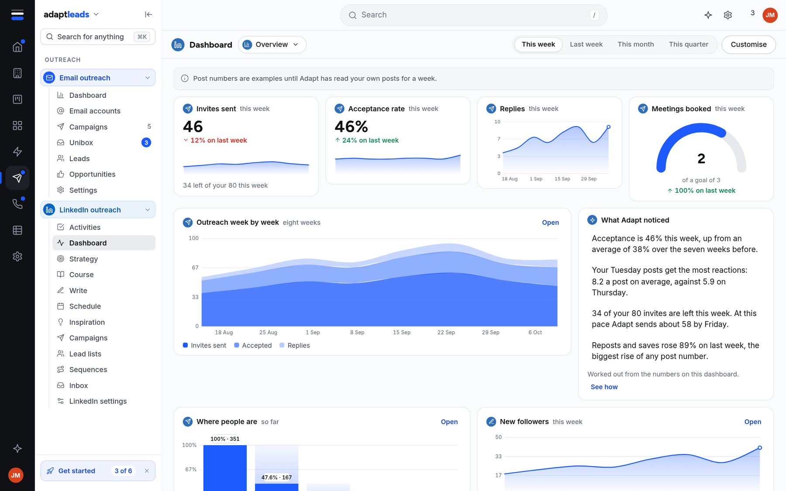
Task: Collapse the Email outreach section
Action: 148,78
